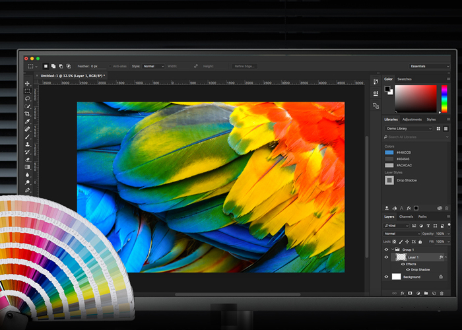Click the New Selection mode icon

point(46,66)
